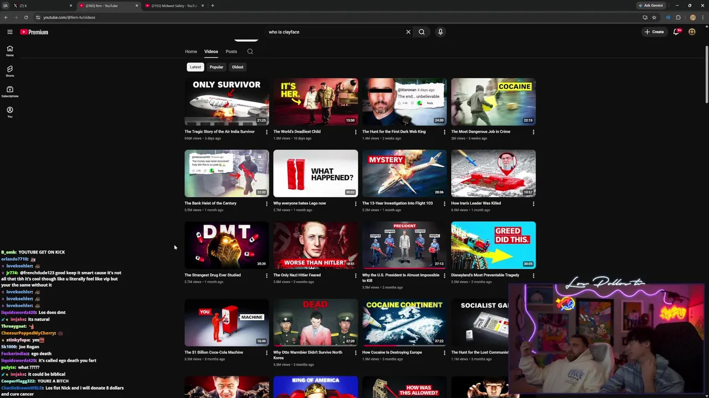Image resolution: width=709 pixels, height=398 pixels.
Task: Open the PRESIDENT guards thumbnail video
Action: click(404, 245)
